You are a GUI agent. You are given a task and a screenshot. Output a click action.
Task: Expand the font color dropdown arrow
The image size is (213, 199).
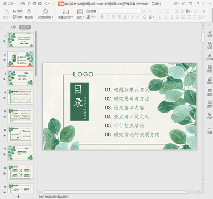(128, 17)
